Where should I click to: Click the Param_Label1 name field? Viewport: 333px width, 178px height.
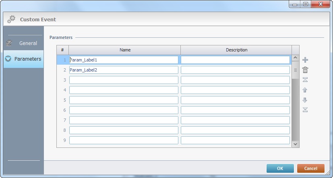click(x=124, y=60)
